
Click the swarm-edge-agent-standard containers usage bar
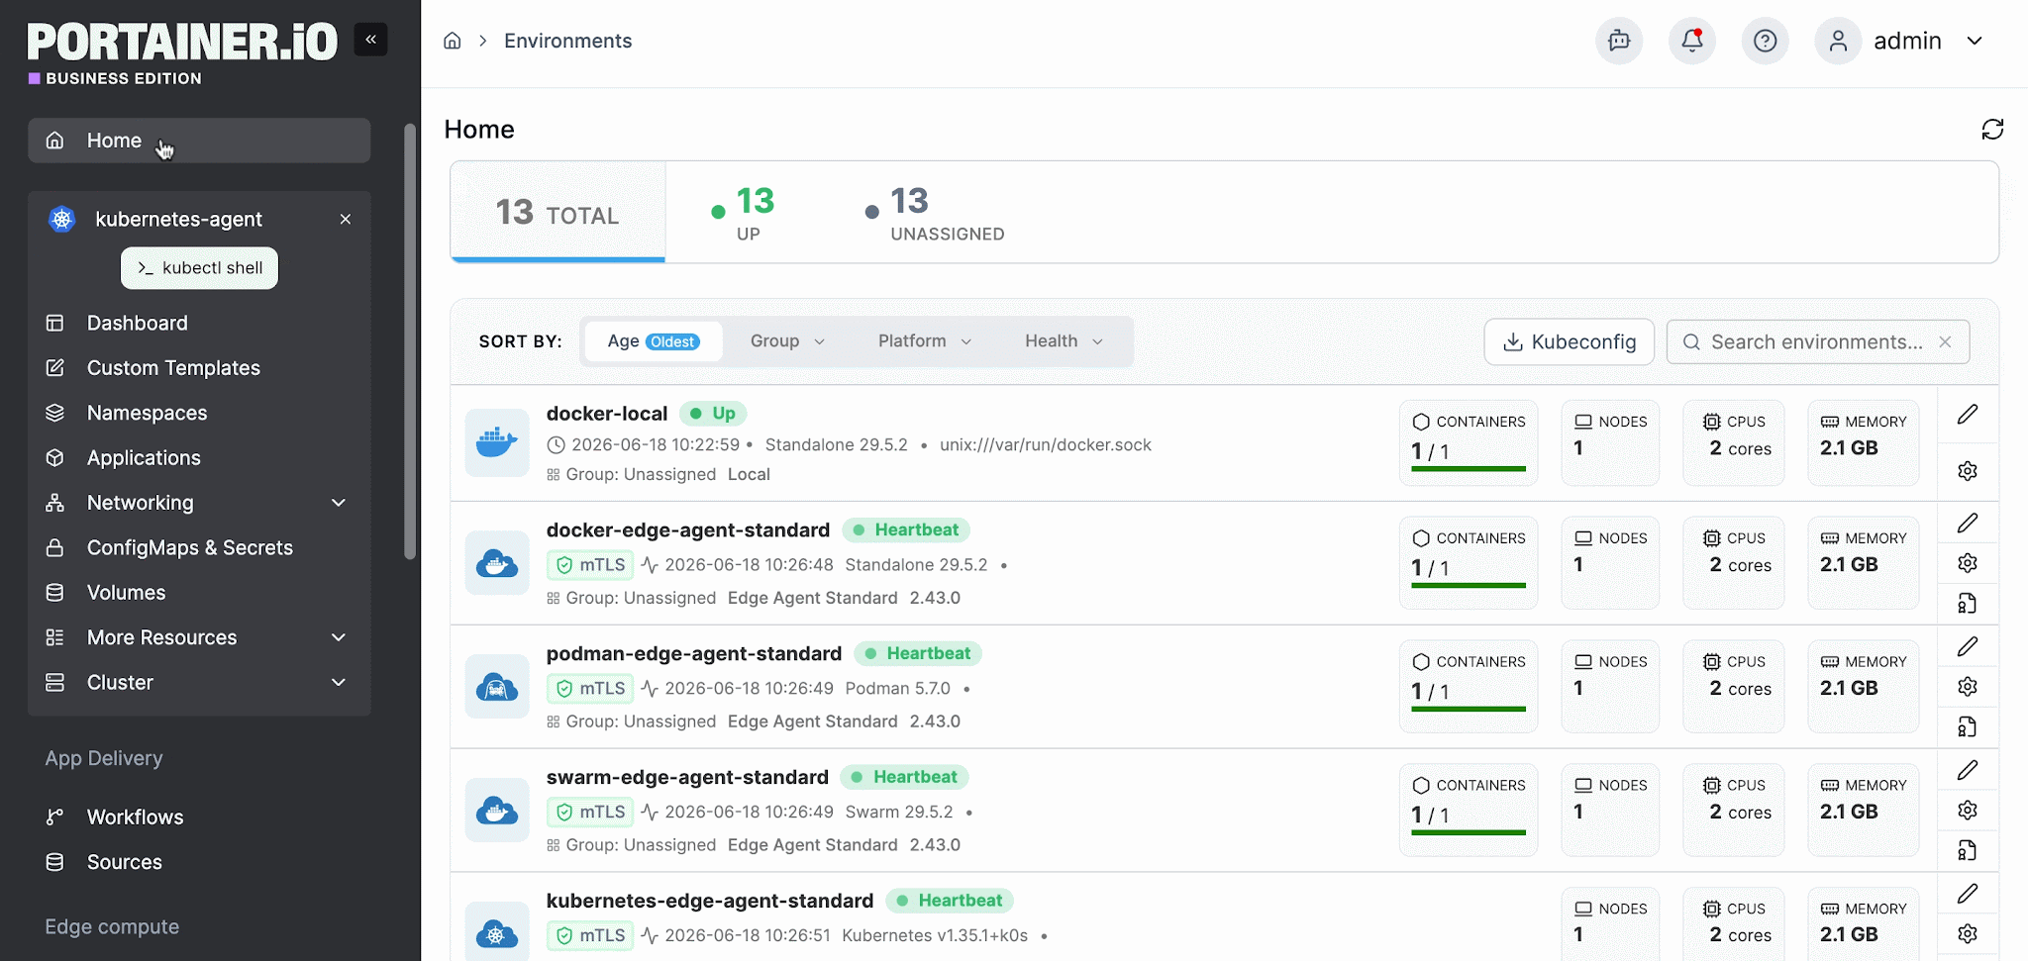coord(1469,832)
